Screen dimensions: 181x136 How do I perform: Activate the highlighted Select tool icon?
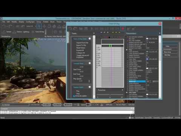coord(39,26)
